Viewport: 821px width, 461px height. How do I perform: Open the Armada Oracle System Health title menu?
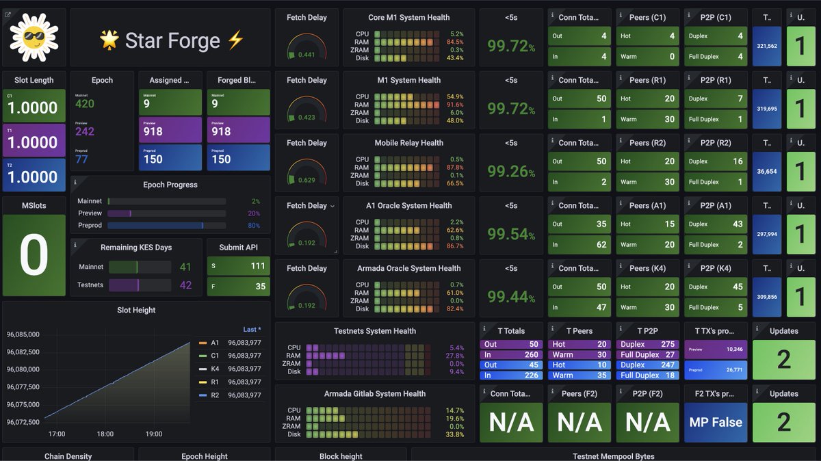409,268
